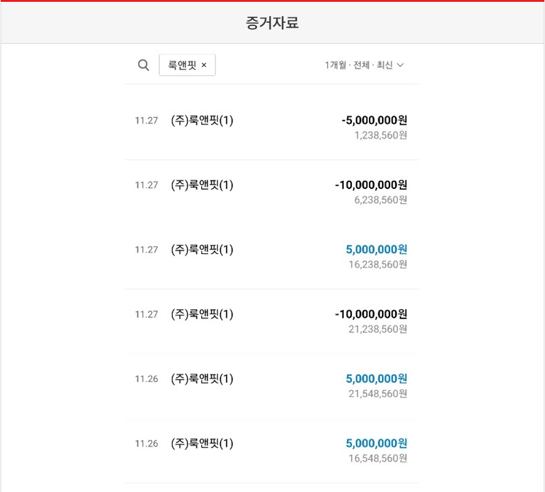Click the blue 5,000,000원 above balance 16,548,560원
The height and width of the screenshot is (492, 545).
(x=377, y=443)
